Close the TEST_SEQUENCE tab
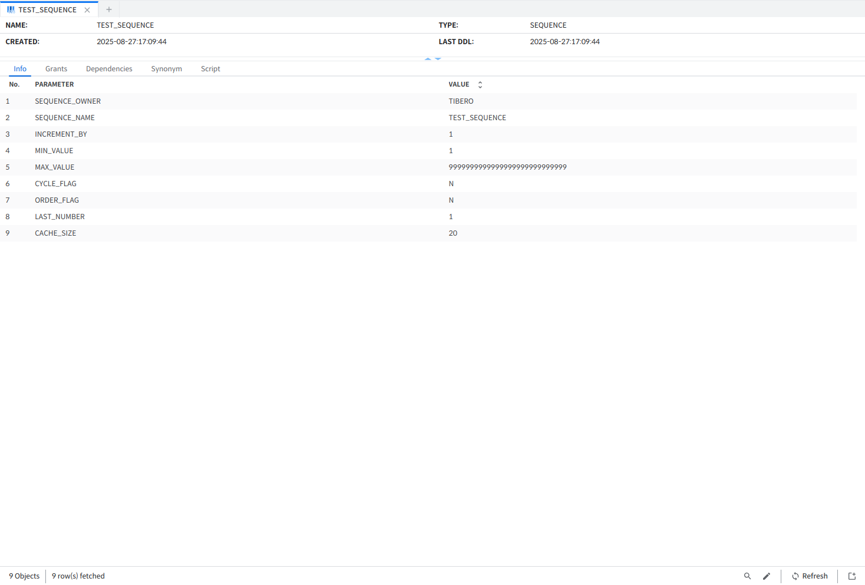865x585 pixels. [87, 10]
